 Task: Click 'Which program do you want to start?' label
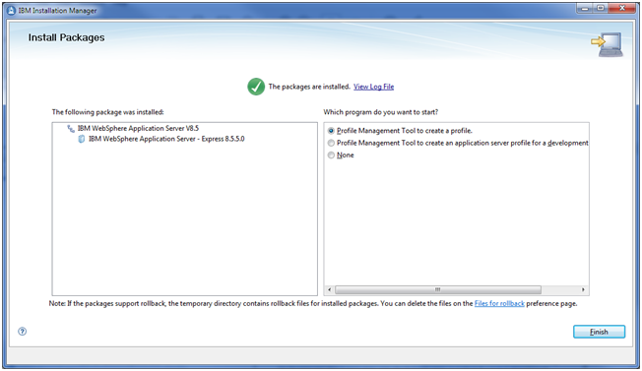(x=381, y=112)
